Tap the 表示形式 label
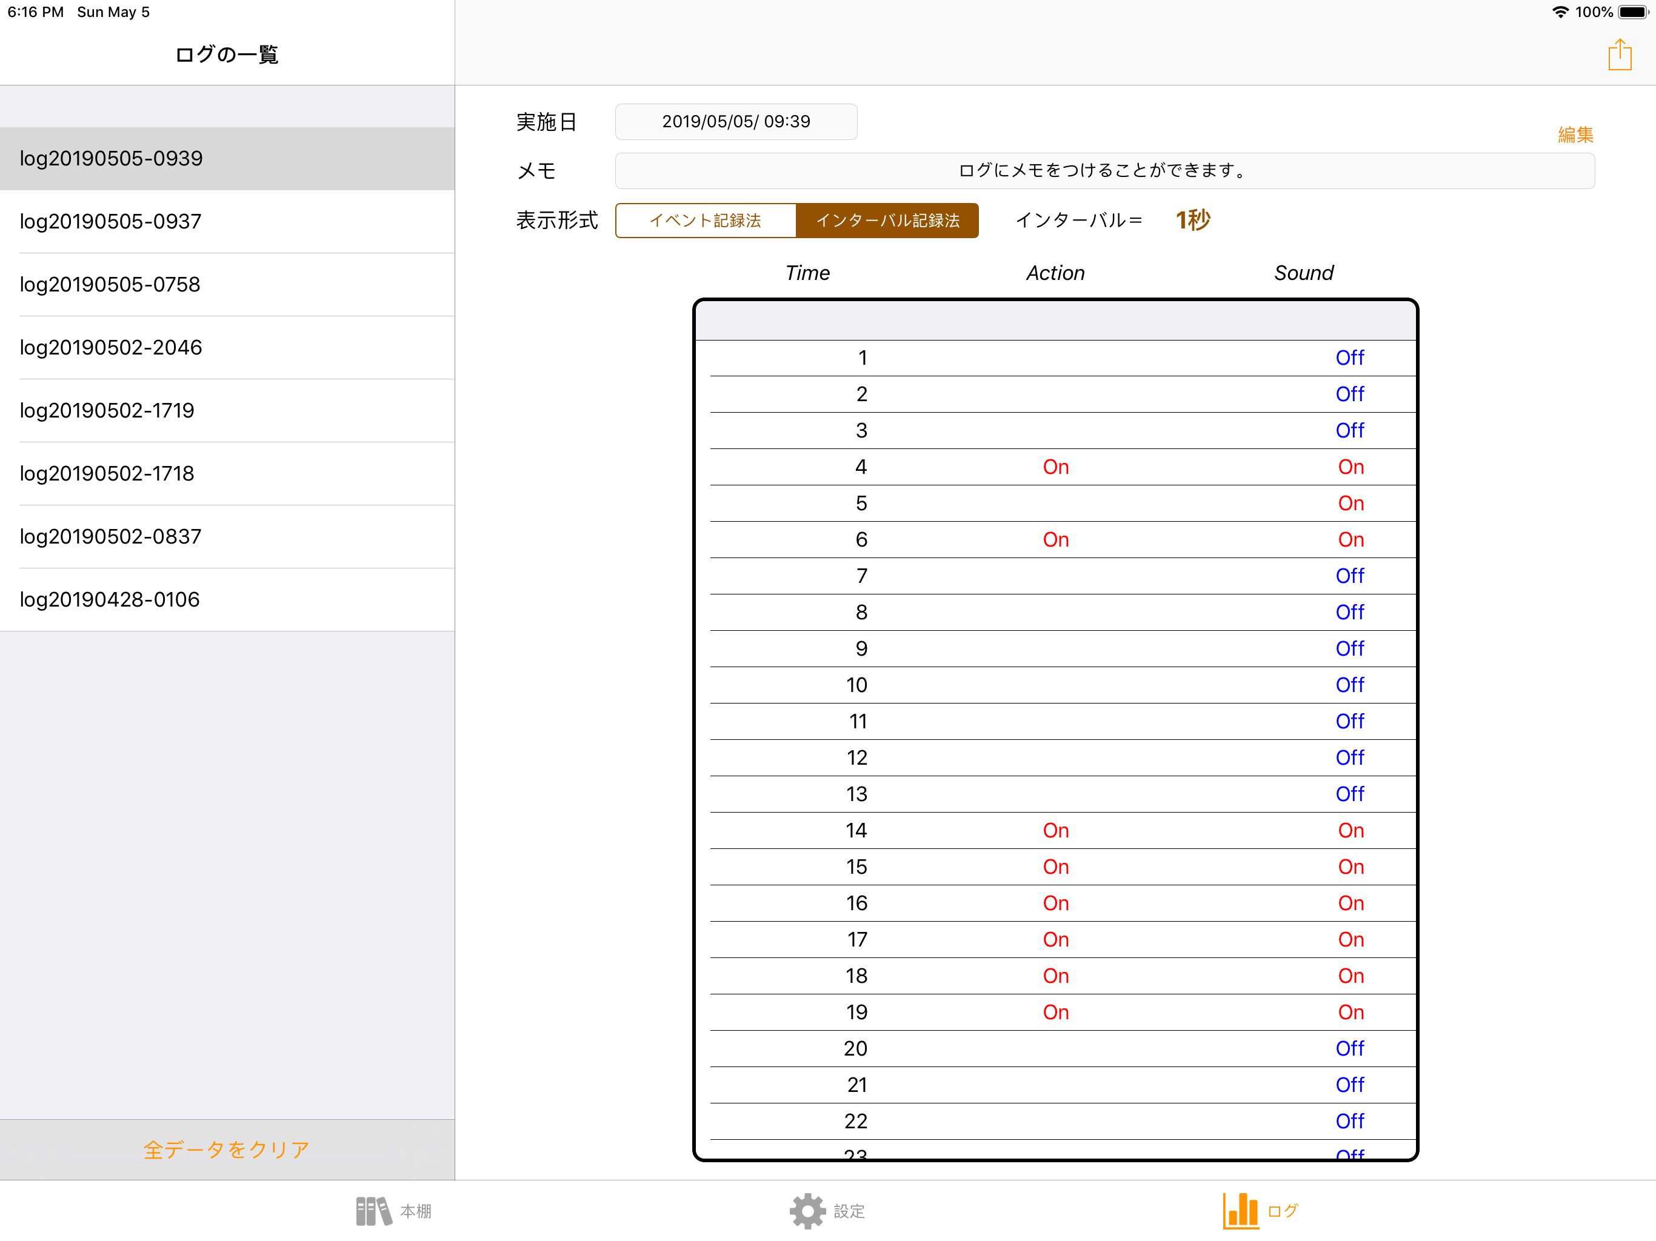Viewport: 1656px width, 1241px height. tap(557, 220)
